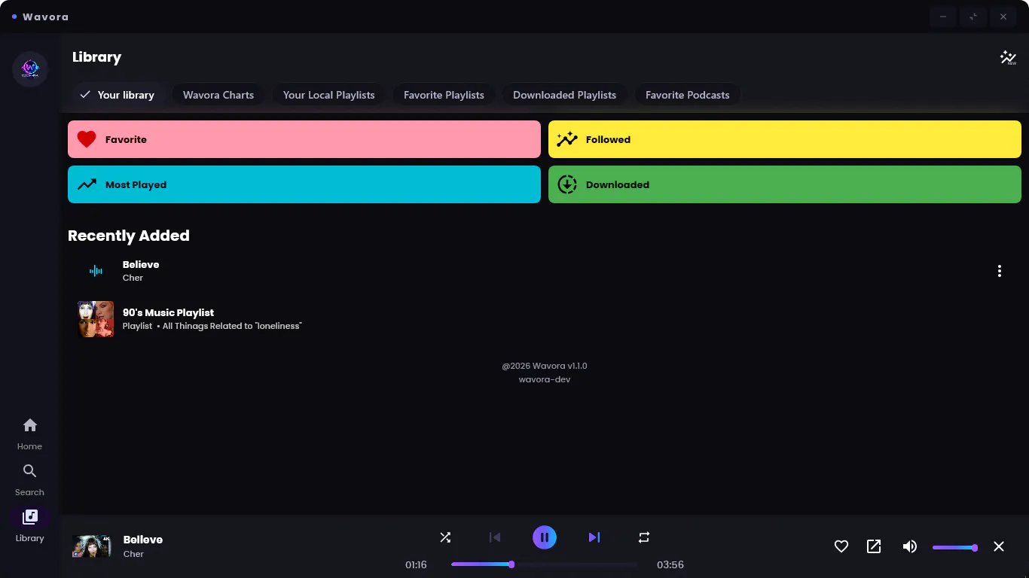Skip to the previous track

pos(495,537)
